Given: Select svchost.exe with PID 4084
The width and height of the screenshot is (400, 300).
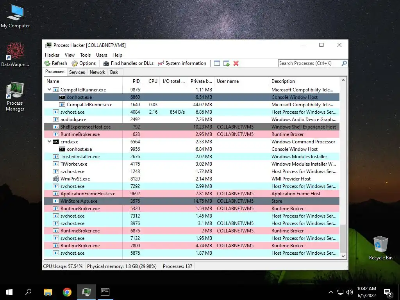Looking at the screenshot, I should coord(191,112).
